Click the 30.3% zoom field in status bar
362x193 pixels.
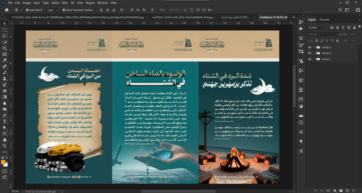pos(15,191)
